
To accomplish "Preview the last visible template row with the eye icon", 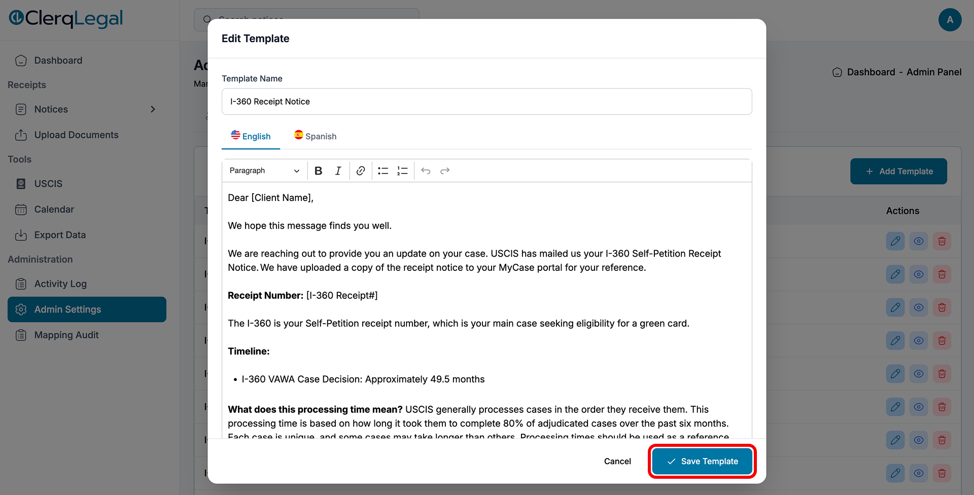I will tap(919, 473).
